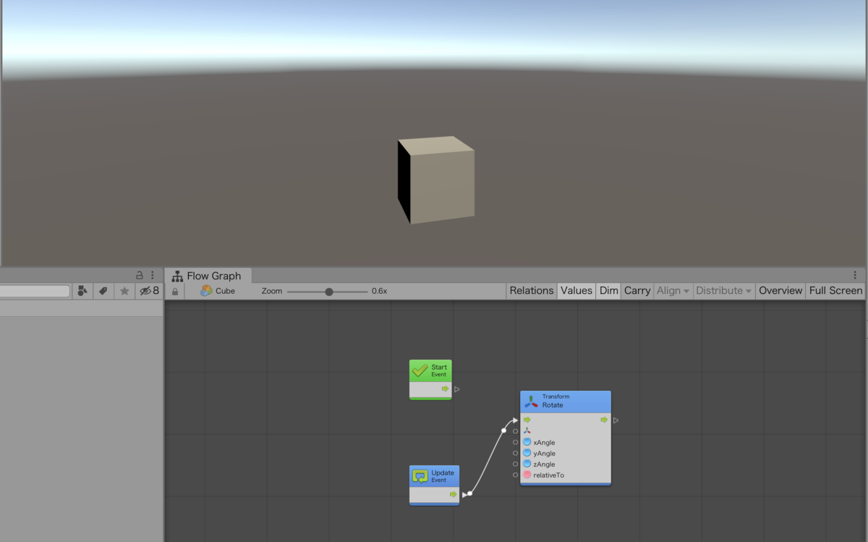868x542 pixels.
Task: Click the Rotate node flow input arrow
Action: pos(527,420)
